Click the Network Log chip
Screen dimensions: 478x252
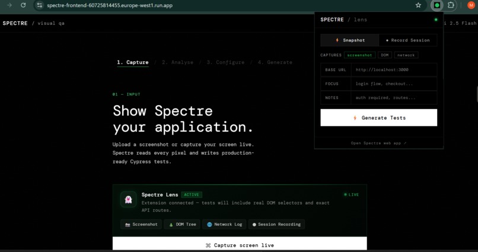click(x=224, y=224)
